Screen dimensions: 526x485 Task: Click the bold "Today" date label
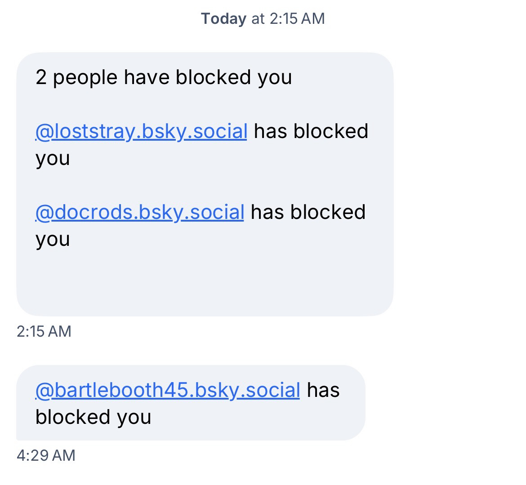[223, 19]
